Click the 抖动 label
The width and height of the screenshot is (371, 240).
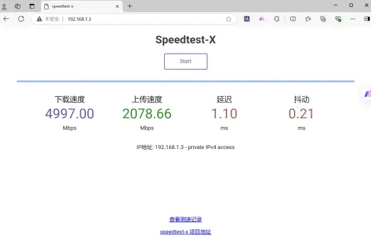(x=302, y=99)
